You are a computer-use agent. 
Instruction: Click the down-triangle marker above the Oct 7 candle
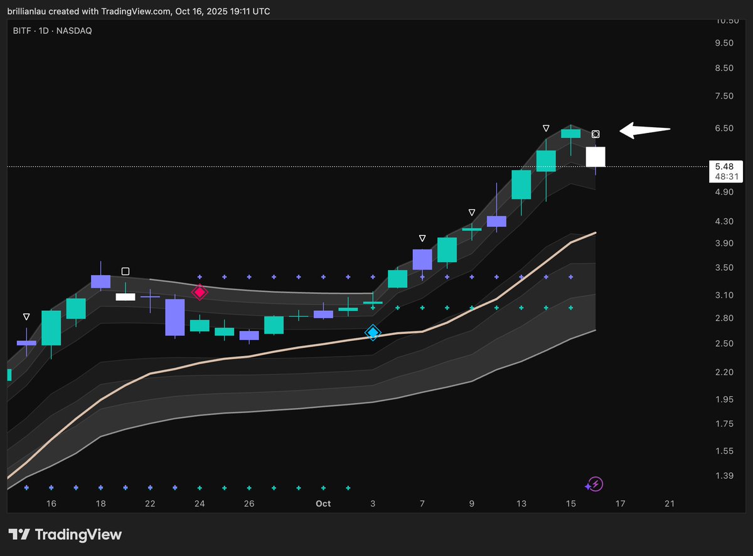tap(422, 238)
